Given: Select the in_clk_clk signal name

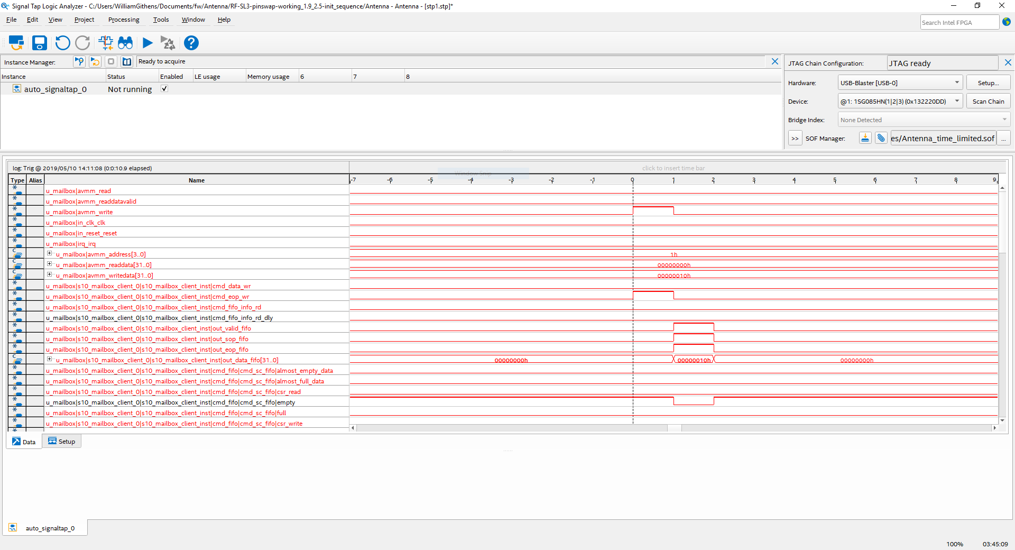Looking at the screenshot, I should click(76, 223).
